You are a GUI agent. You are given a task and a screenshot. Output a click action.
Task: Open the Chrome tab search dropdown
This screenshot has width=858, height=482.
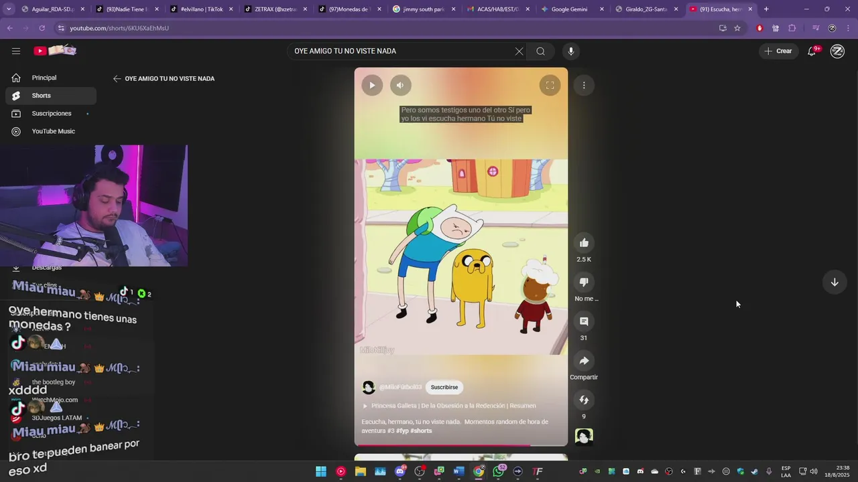(x=9, y=9)
